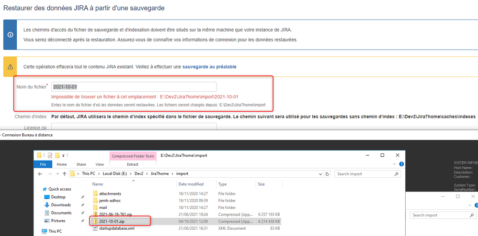
Task: Open the address bar history dropdown
Action: point(320,174)
